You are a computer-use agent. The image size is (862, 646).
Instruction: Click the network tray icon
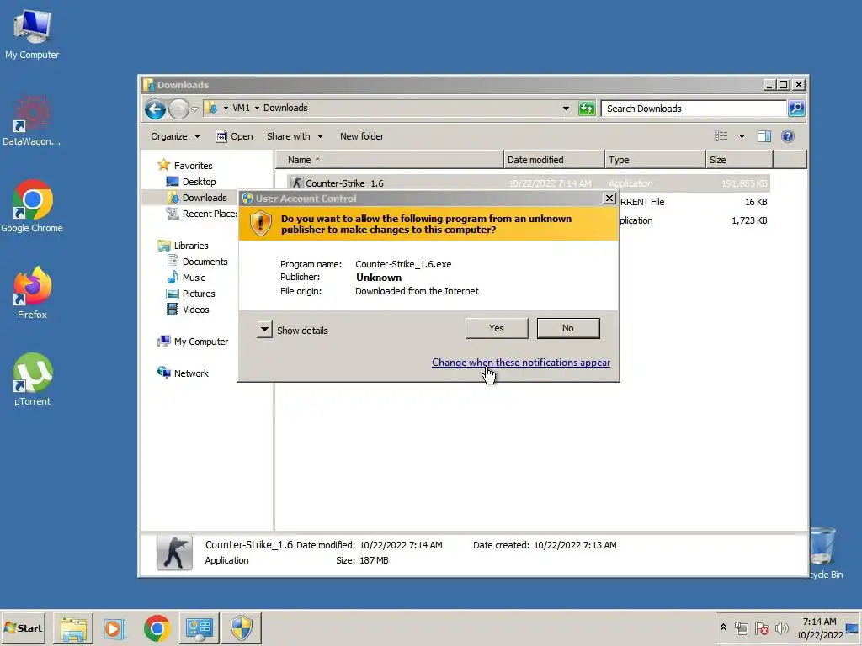tap(741, 627)
